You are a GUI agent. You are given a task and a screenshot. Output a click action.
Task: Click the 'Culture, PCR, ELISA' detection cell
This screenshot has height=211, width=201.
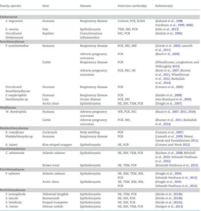(131, 21)
